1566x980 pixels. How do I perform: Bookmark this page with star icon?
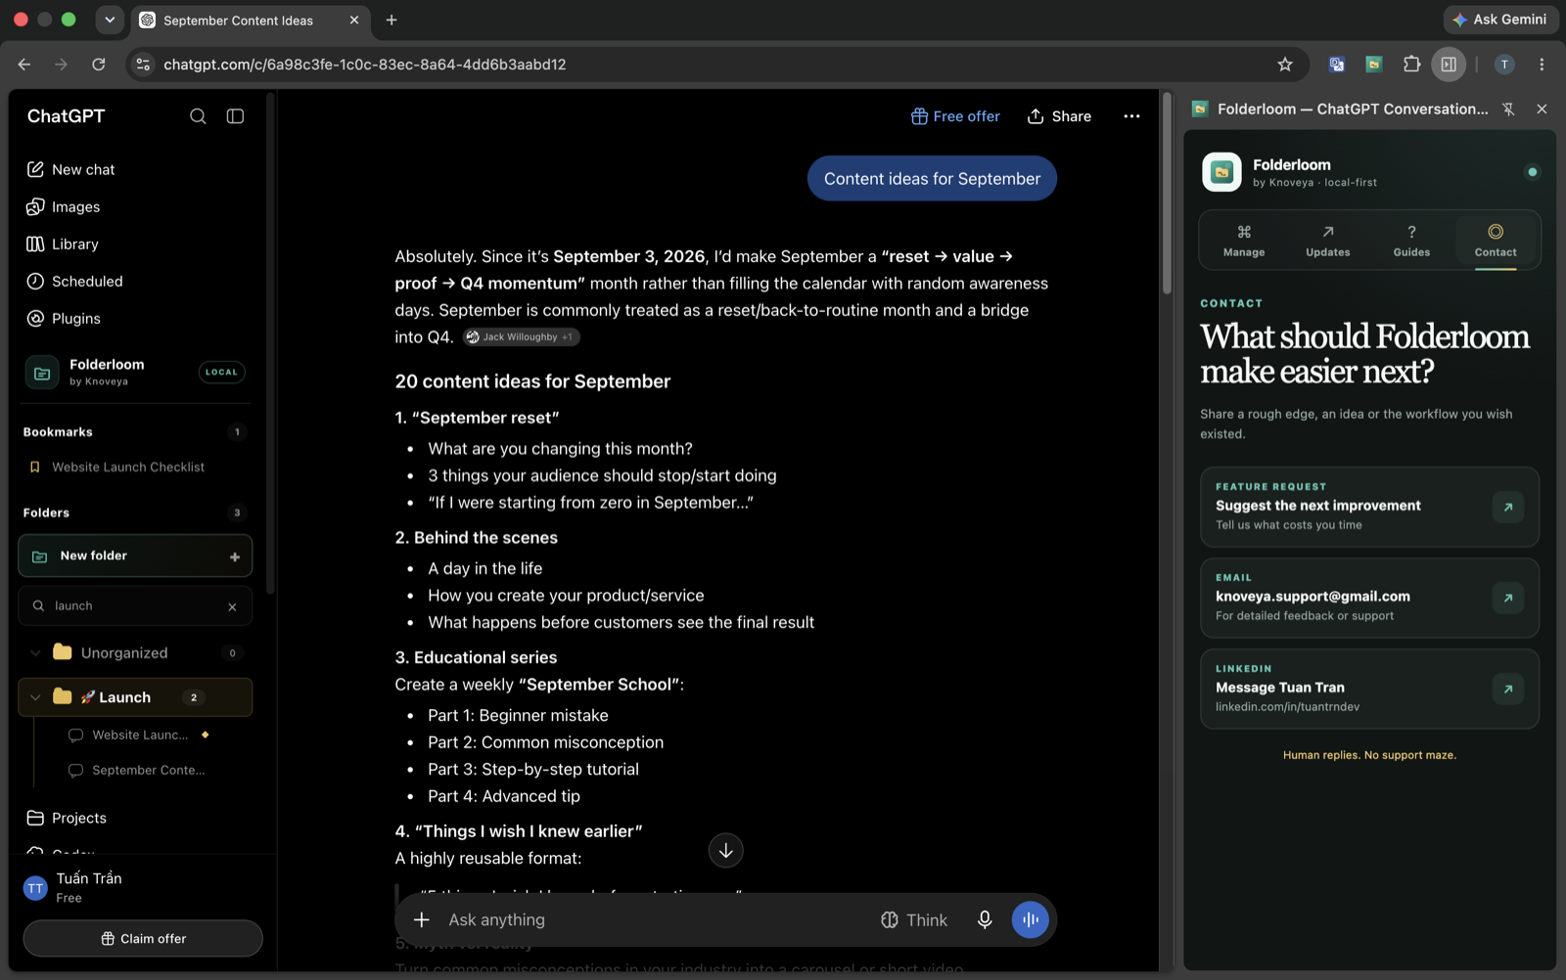(x=1285, y=65)
